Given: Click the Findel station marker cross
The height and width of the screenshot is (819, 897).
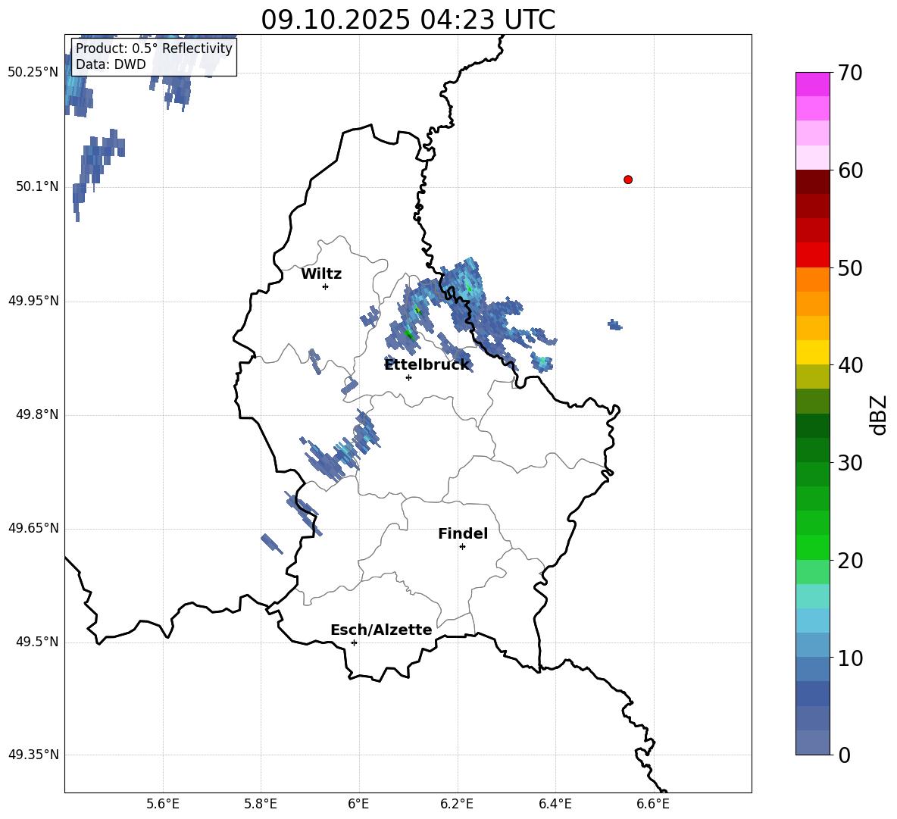Looking at the screenshot, I should click(x=462, y=547).
